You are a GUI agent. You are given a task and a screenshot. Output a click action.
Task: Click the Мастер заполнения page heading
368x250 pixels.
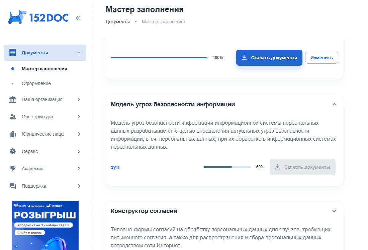[145, 9]
